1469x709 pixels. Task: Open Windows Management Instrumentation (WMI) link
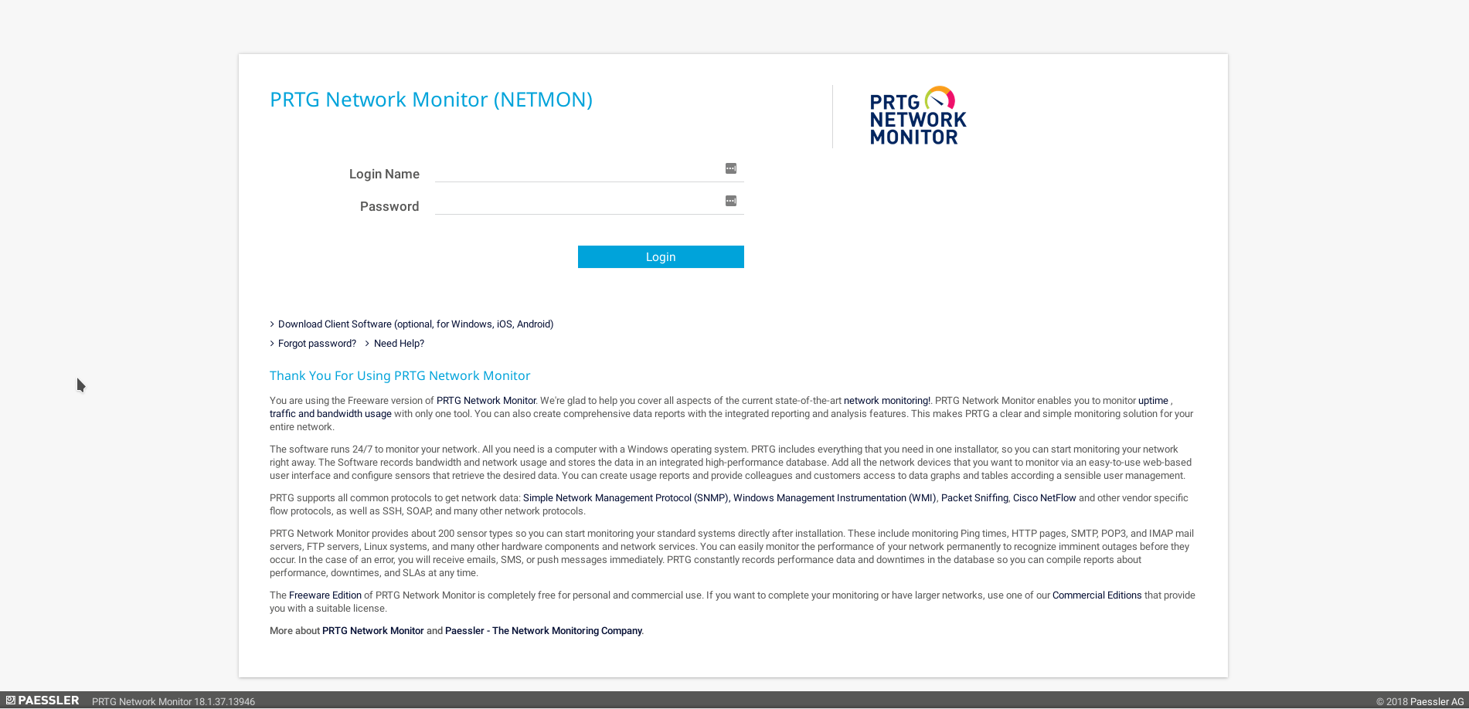coord(834,498)
